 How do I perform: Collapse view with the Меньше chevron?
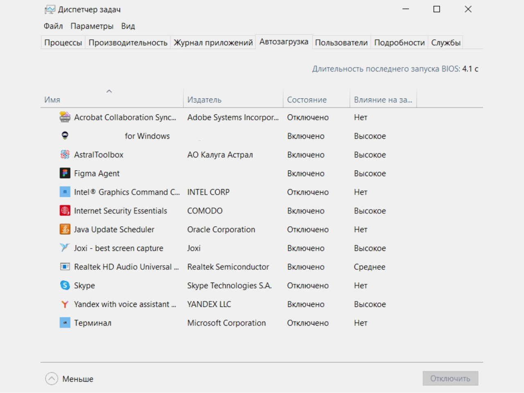[x=52, y=379]
